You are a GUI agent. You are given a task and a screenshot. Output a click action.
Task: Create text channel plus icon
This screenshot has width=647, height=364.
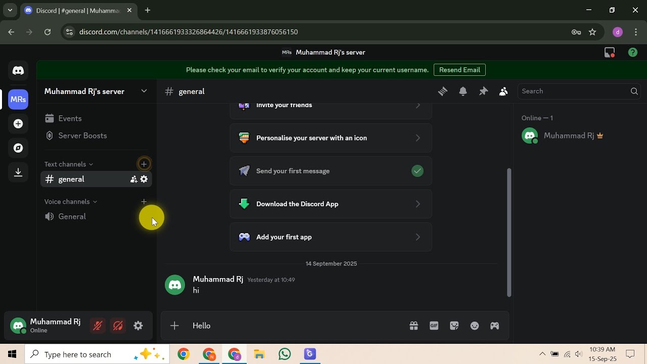144,164
